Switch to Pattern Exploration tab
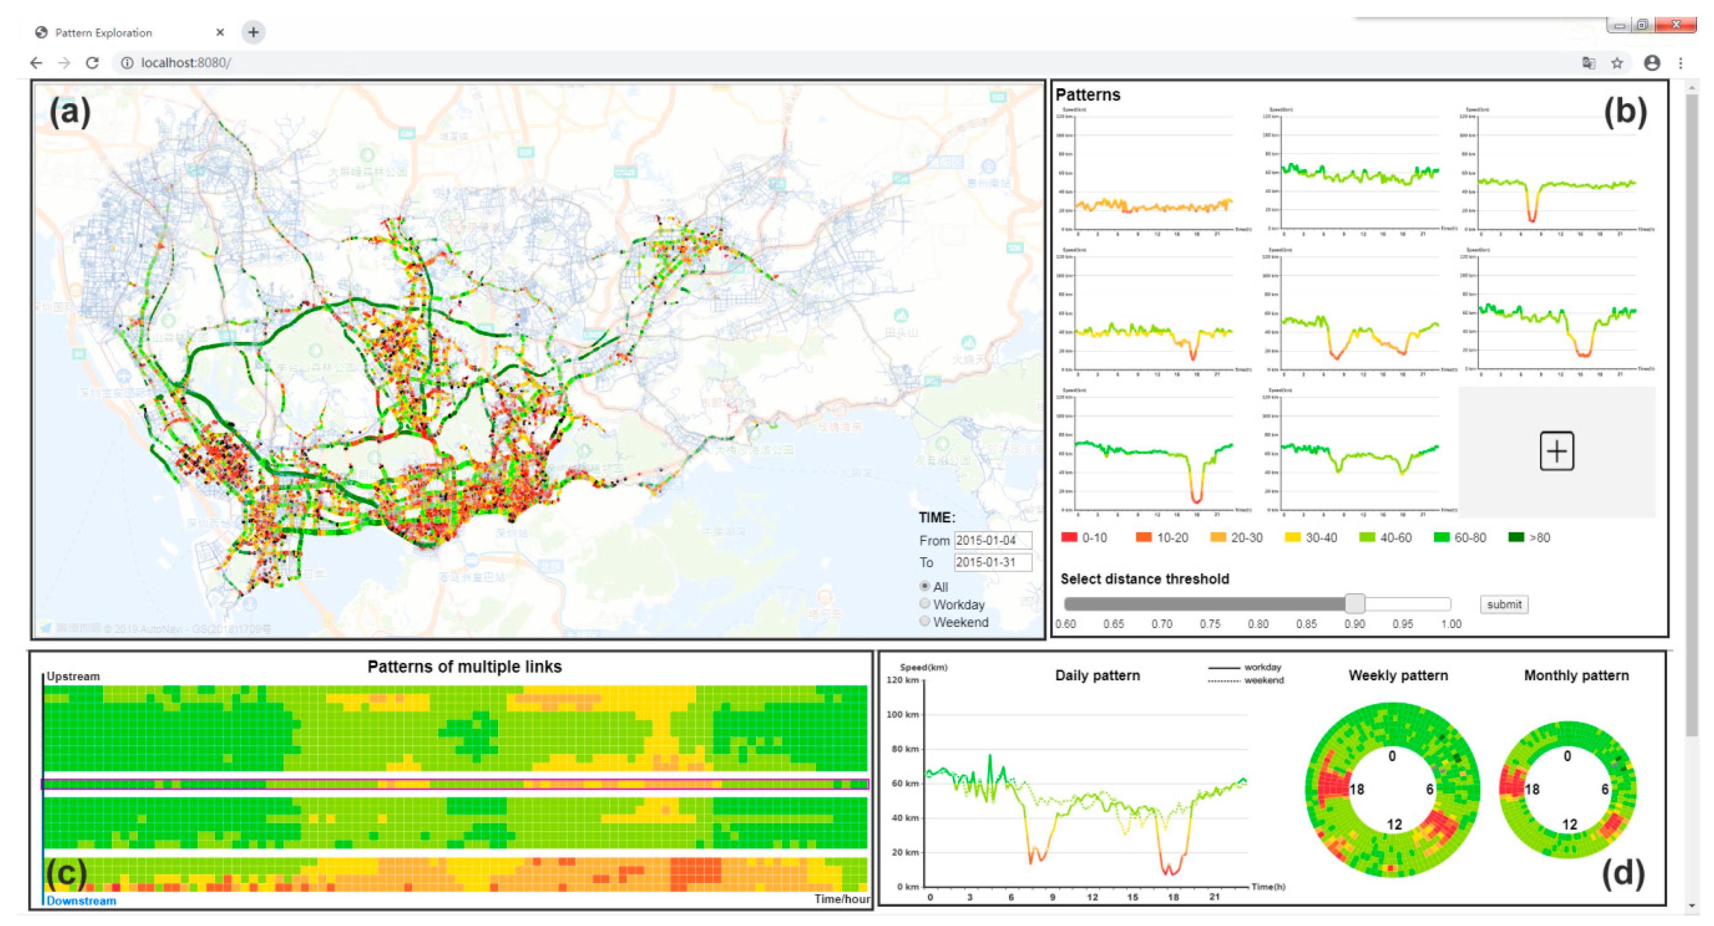Screen dimensions: 1714x926 tap(103, 32)
